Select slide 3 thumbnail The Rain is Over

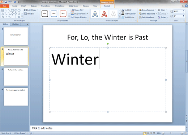tap(16, 77)
